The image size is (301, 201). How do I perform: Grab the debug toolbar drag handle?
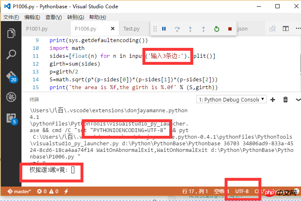click(x=155, y=29)
